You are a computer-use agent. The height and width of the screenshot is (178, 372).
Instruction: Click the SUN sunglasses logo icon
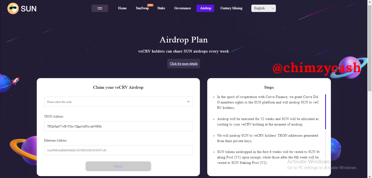tap(13, 8)
